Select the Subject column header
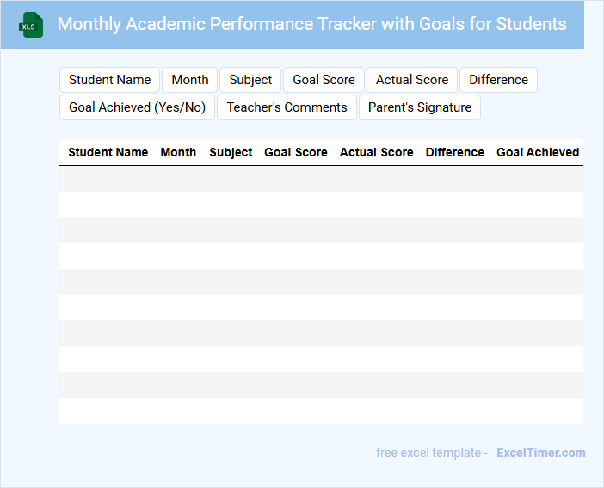Screen dimensions: 604x488 coord(231,152)
